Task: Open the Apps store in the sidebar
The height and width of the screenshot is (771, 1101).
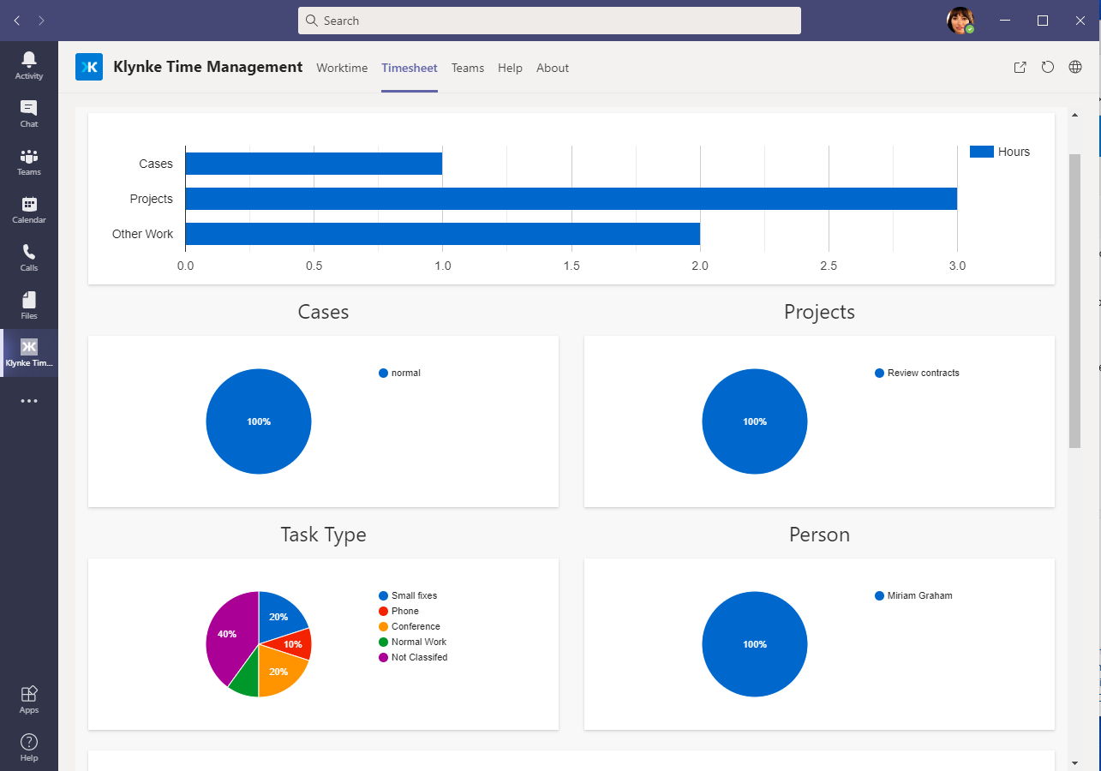Action: [29, 699]
